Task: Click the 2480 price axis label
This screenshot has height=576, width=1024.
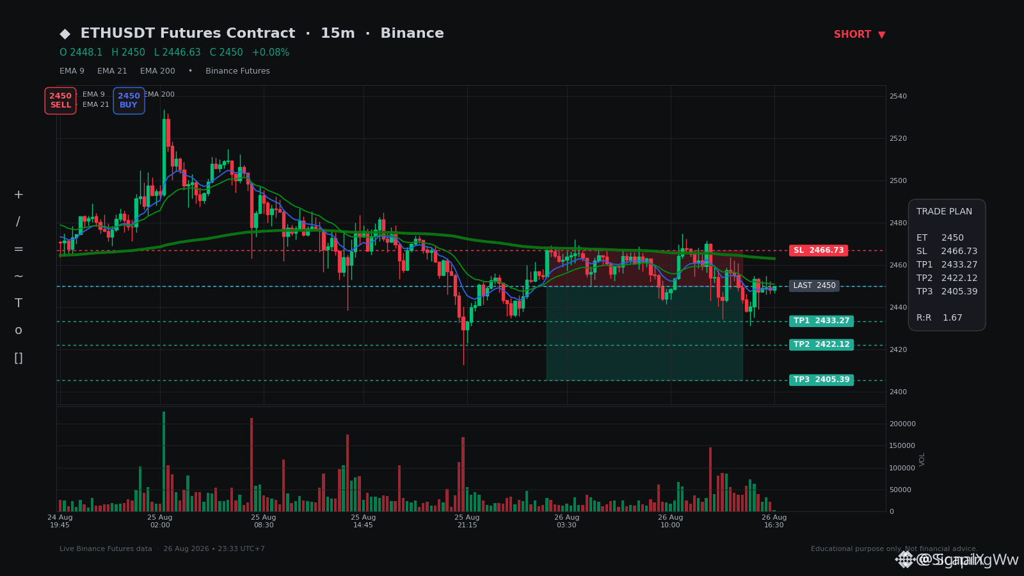Action: point(898,223)
